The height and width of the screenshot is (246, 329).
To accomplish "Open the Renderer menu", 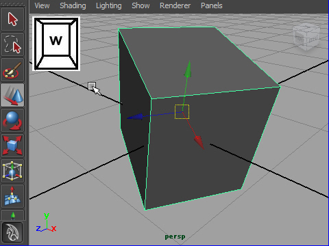I will [175, 5].
